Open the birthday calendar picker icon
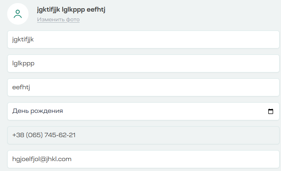This screenshot has width=281, height=171. tap(270, 111)
